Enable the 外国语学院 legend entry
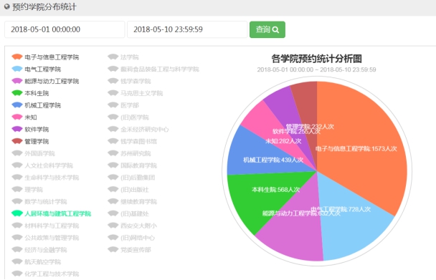The height and width of the screenshot is (280, 436). (x=33, y=153)
